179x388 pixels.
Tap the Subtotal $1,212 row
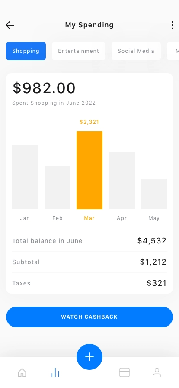coord(89,262)
